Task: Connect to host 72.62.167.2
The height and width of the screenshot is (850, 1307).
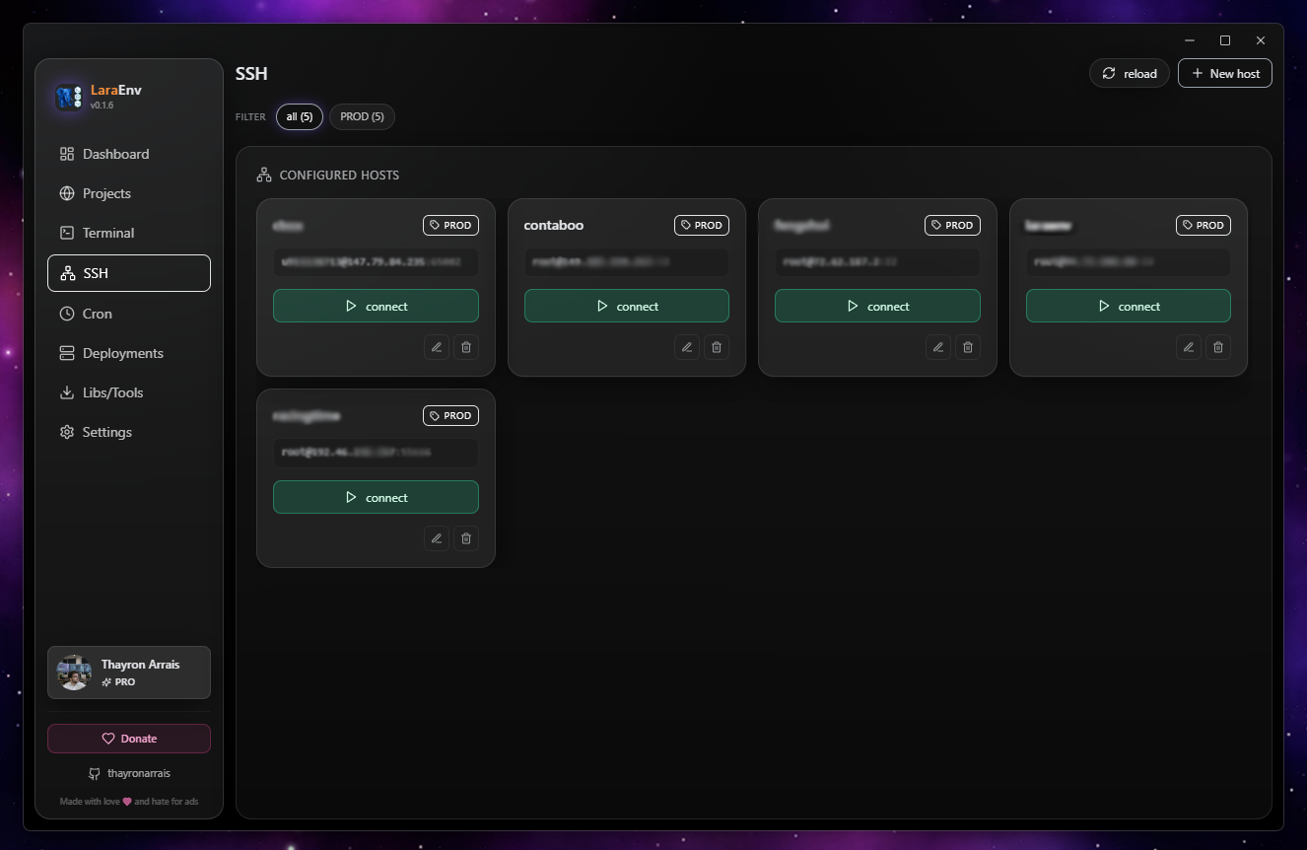Action: pos(877,306)
